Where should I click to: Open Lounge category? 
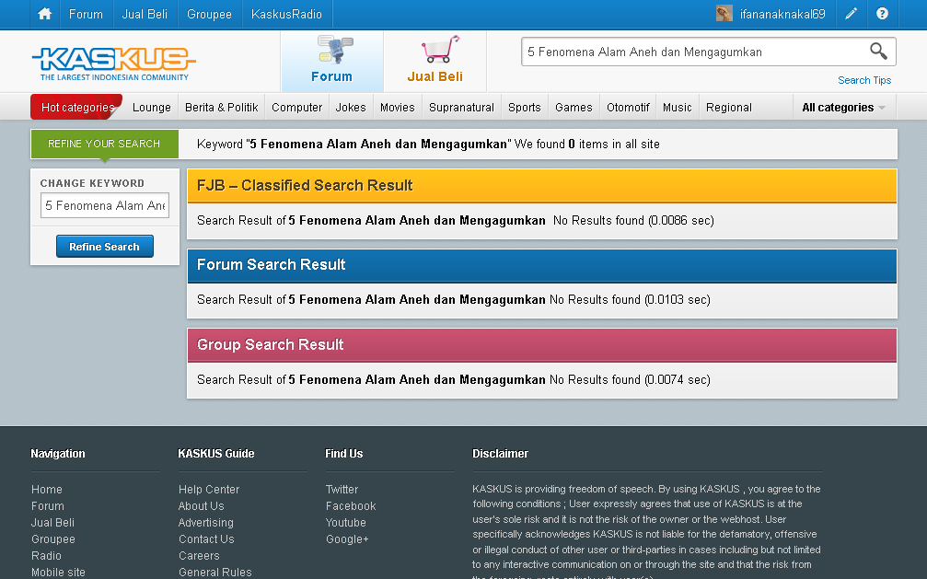click(x=151, y=108)
